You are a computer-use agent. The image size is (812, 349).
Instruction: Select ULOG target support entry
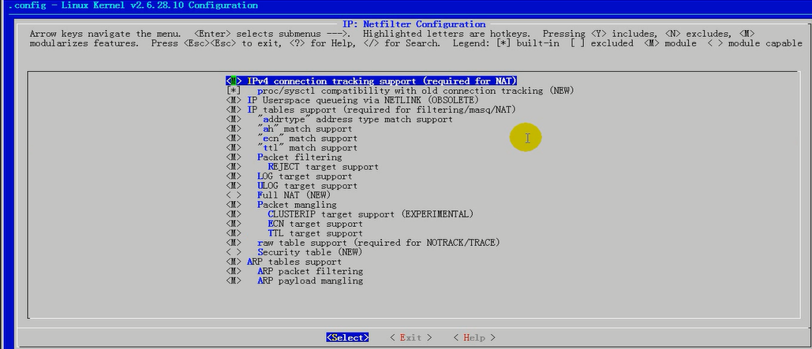(x=307, y=186)
